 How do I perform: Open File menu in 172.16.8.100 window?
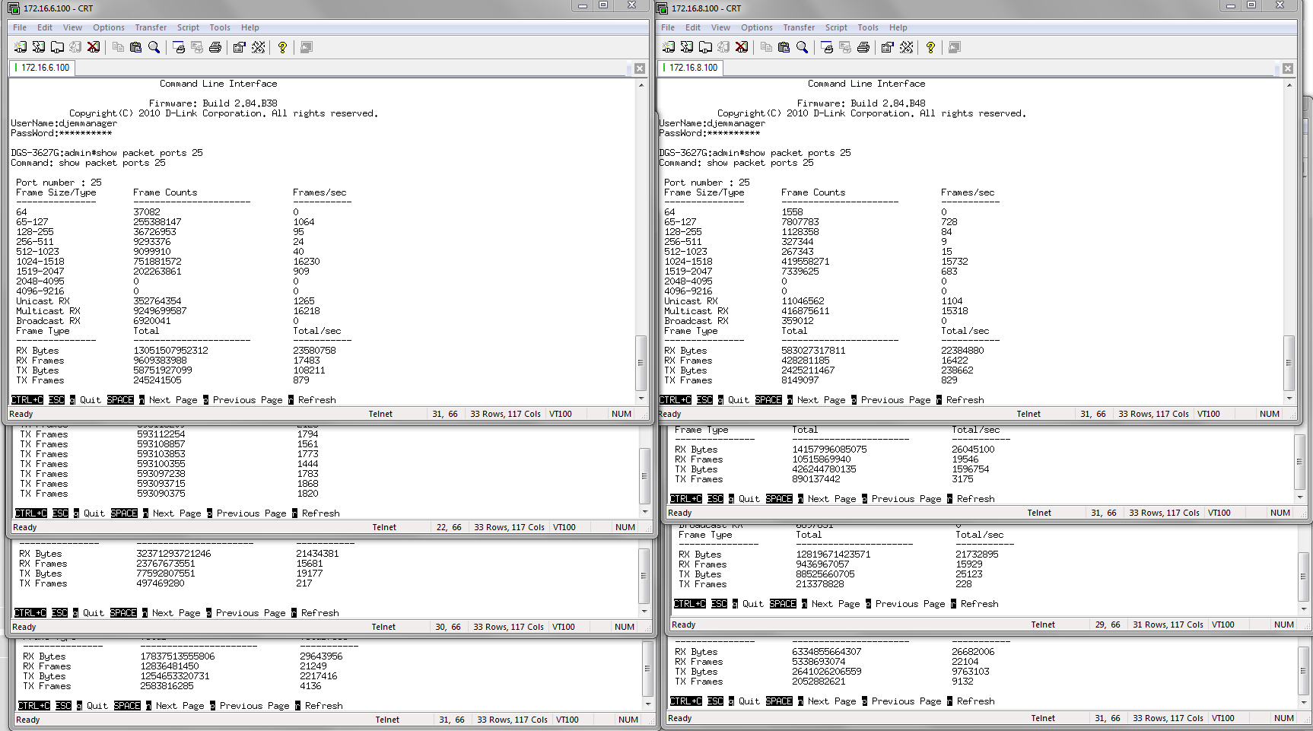coord(668,27)
